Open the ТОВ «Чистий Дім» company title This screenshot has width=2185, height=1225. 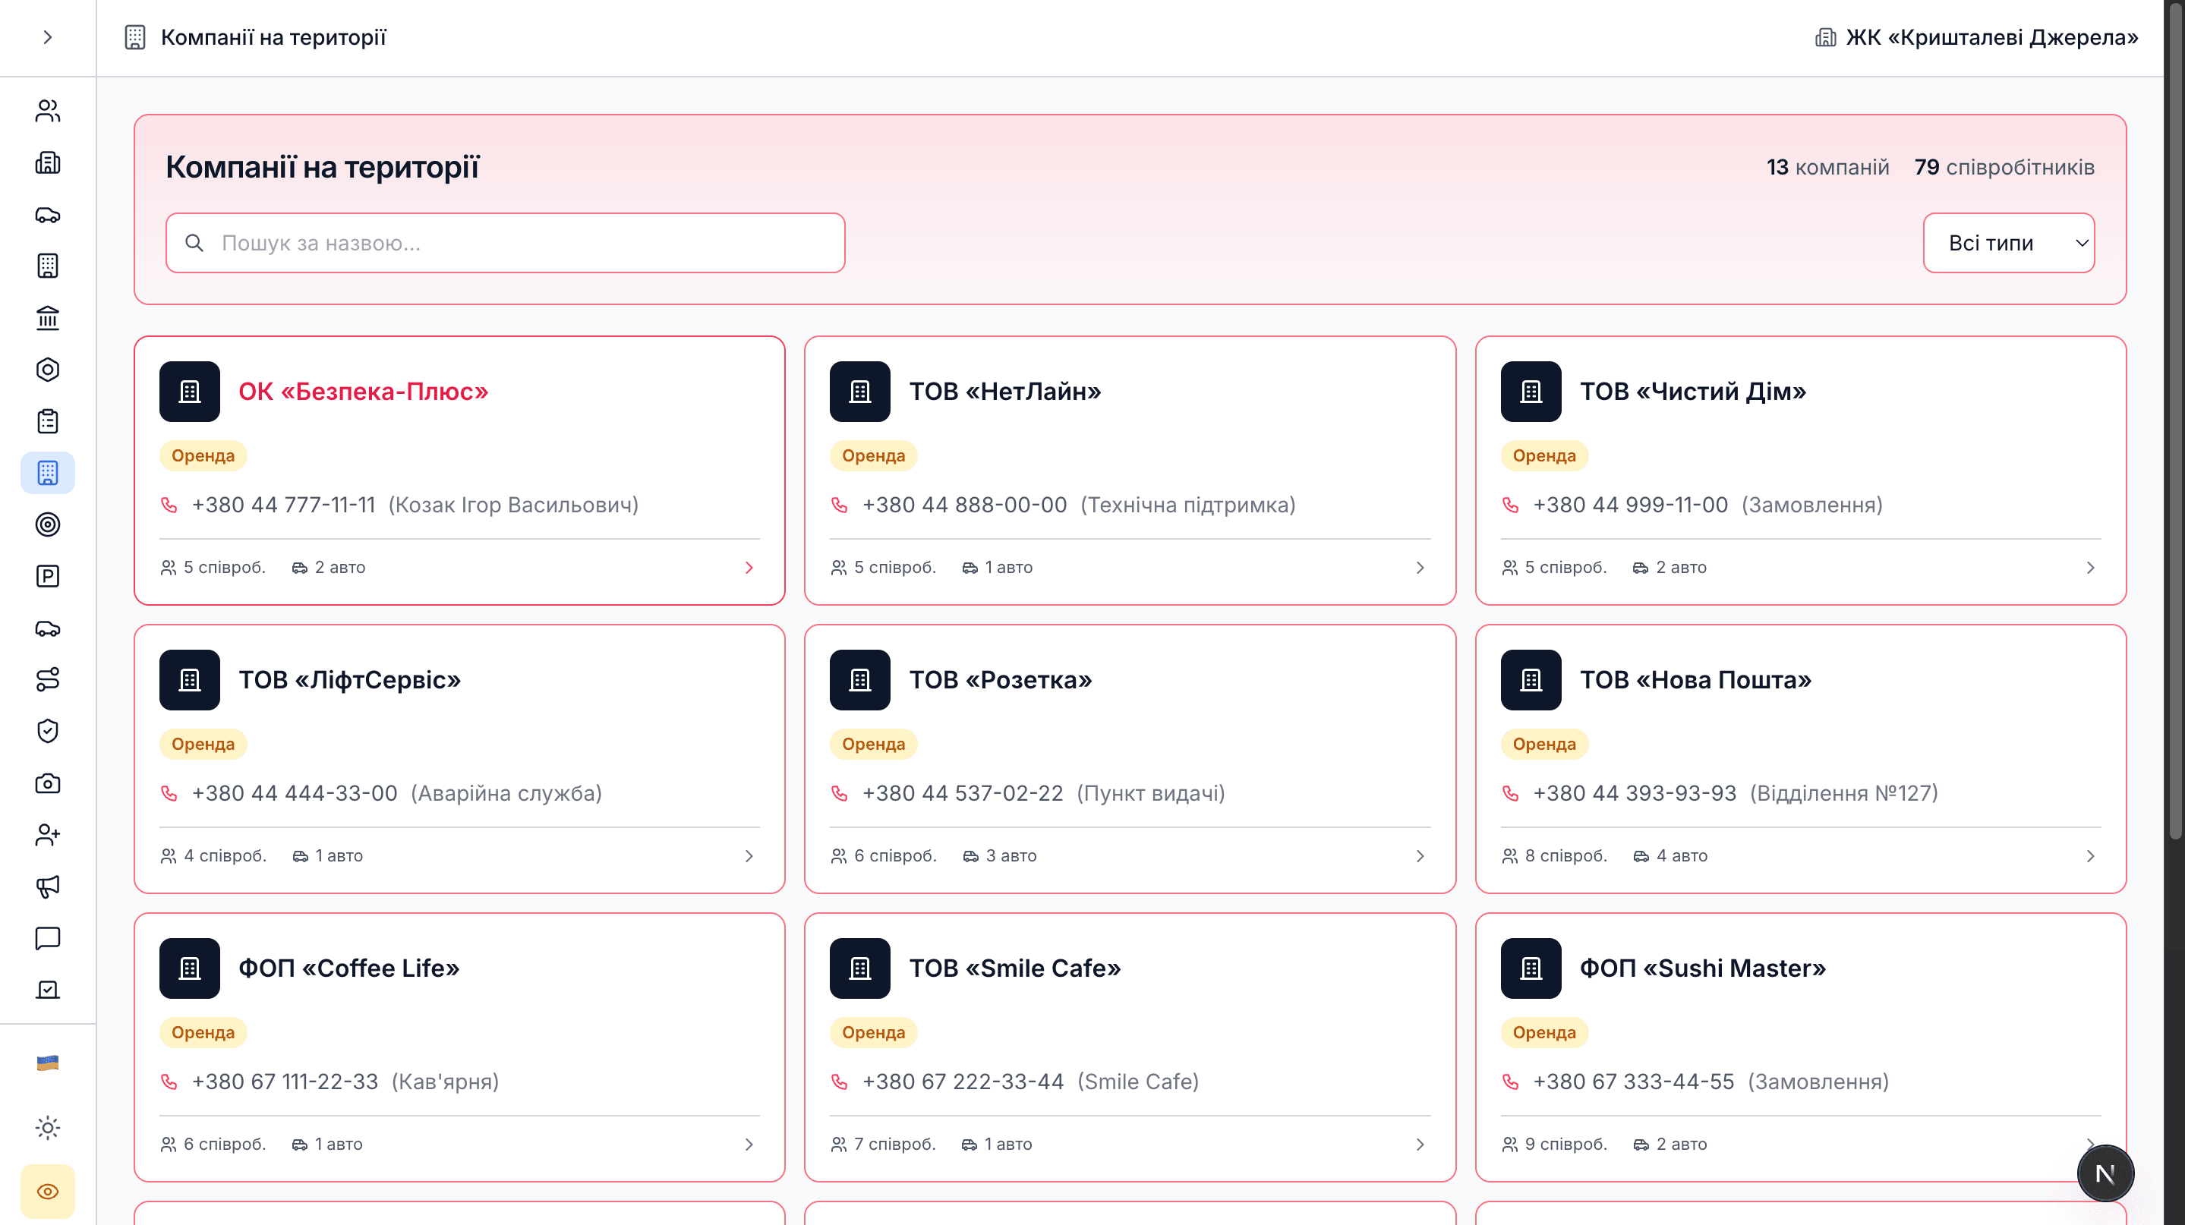[x=1693, y=392]
